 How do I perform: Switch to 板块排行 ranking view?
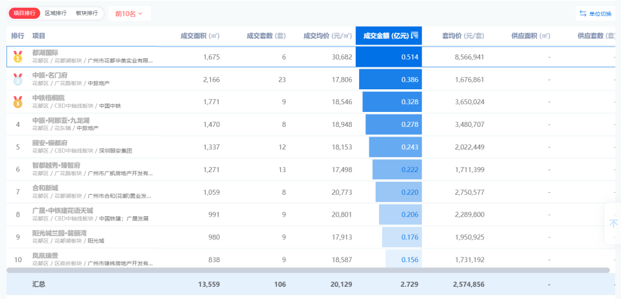coord(87,13)
